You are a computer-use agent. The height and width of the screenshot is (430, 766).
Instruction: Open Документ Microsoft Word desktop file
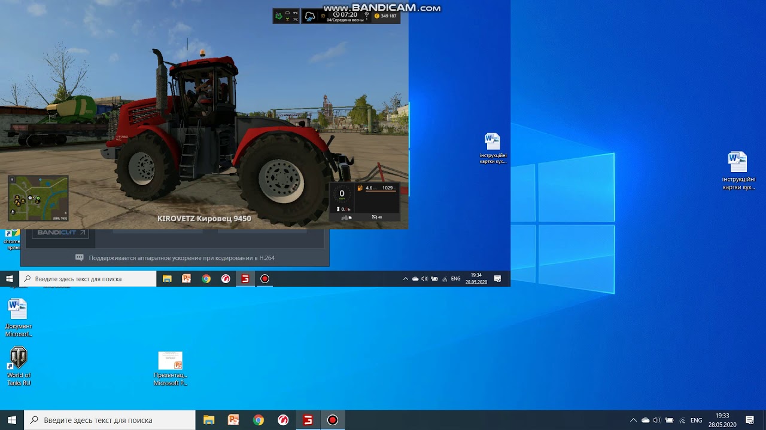click(19, 318)
